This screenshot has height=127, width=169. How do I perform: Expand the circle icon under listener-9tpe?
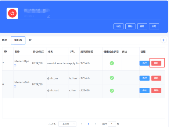point(15,65)
